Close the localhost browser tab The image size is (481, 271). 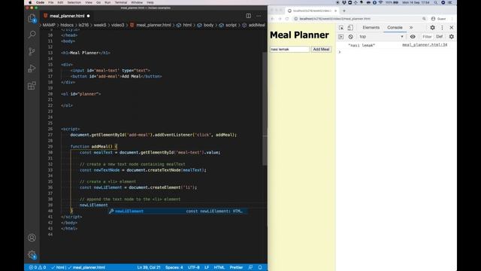336,11
